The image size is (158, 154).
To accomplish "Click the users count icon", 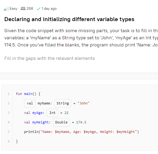I will click(23, 9).
